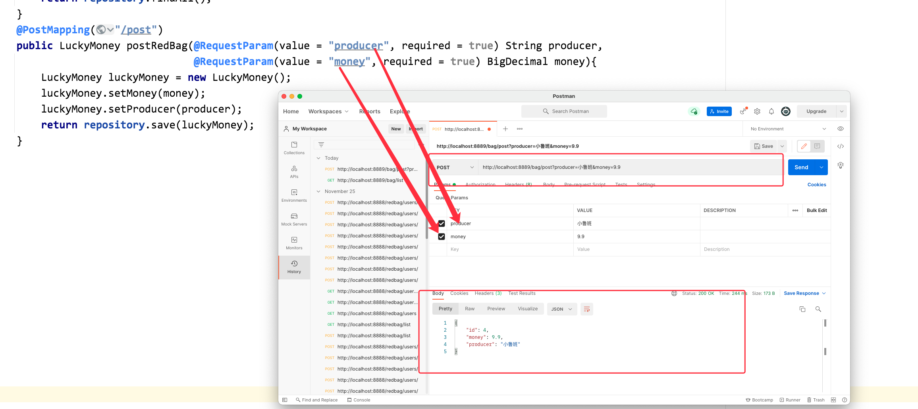
Task: Open the Upgrade dropdown arrow
Action: pyautogui.click(x=841, y=111)
